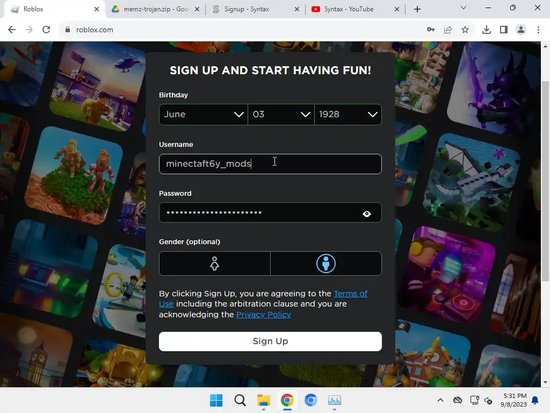Screen dimensions: 550x413
Task: Open the tab search chevron
Action: pyautogui.click(x=464, y=8)
